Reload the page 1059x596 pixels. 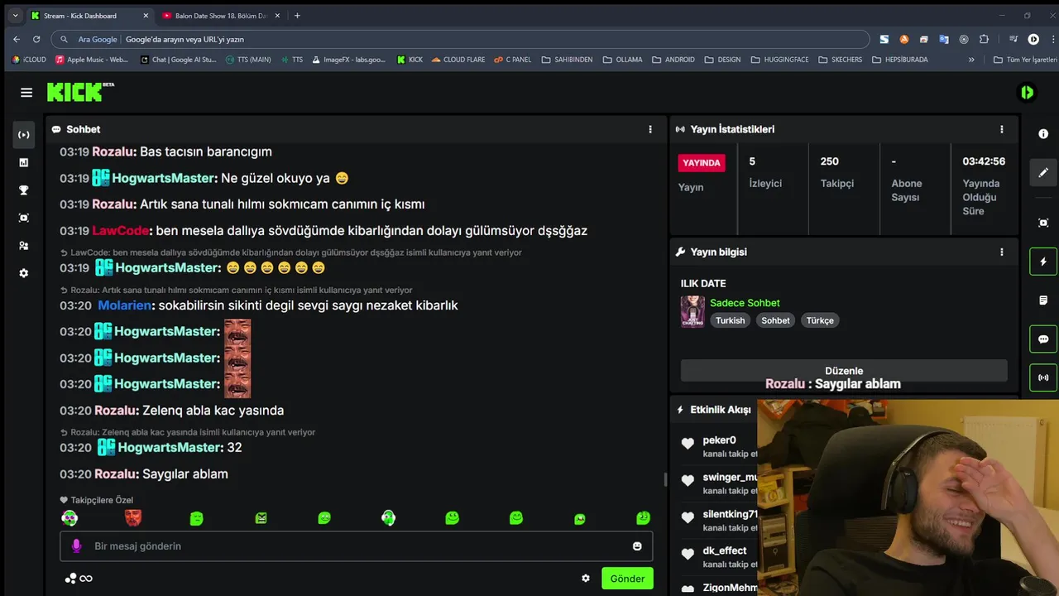[x=36, y=39]
